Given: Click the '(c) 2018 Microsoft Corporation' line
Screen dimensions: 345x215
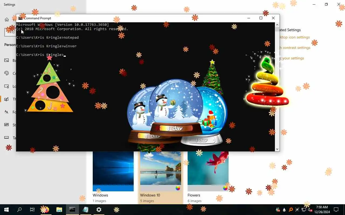Looking at the screenshot, I should click(x=72, y=29).
